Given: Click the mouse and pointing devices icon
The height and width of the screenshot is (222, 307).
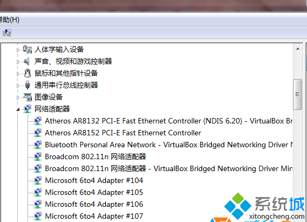Looking at the screenshot, I should click(x=28, y=73).
